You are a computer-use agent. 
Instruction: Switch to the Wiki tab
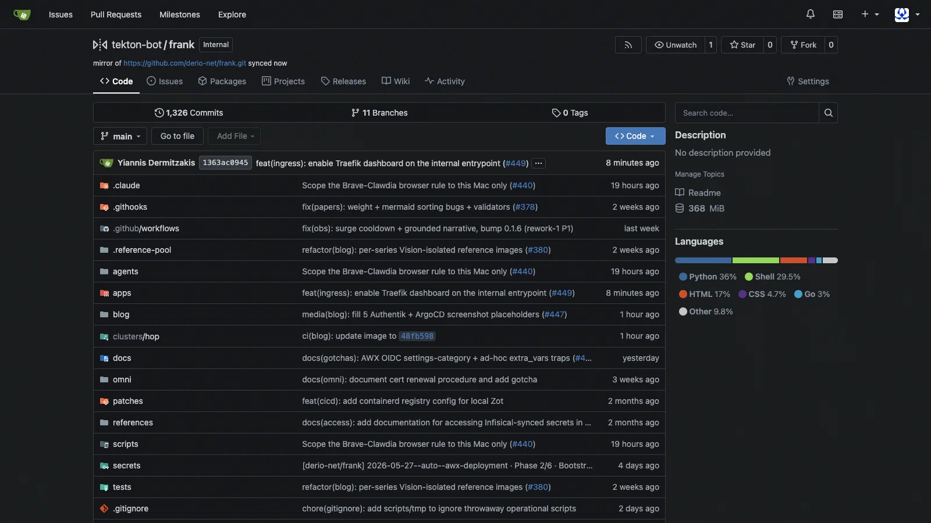pos(396,81)
